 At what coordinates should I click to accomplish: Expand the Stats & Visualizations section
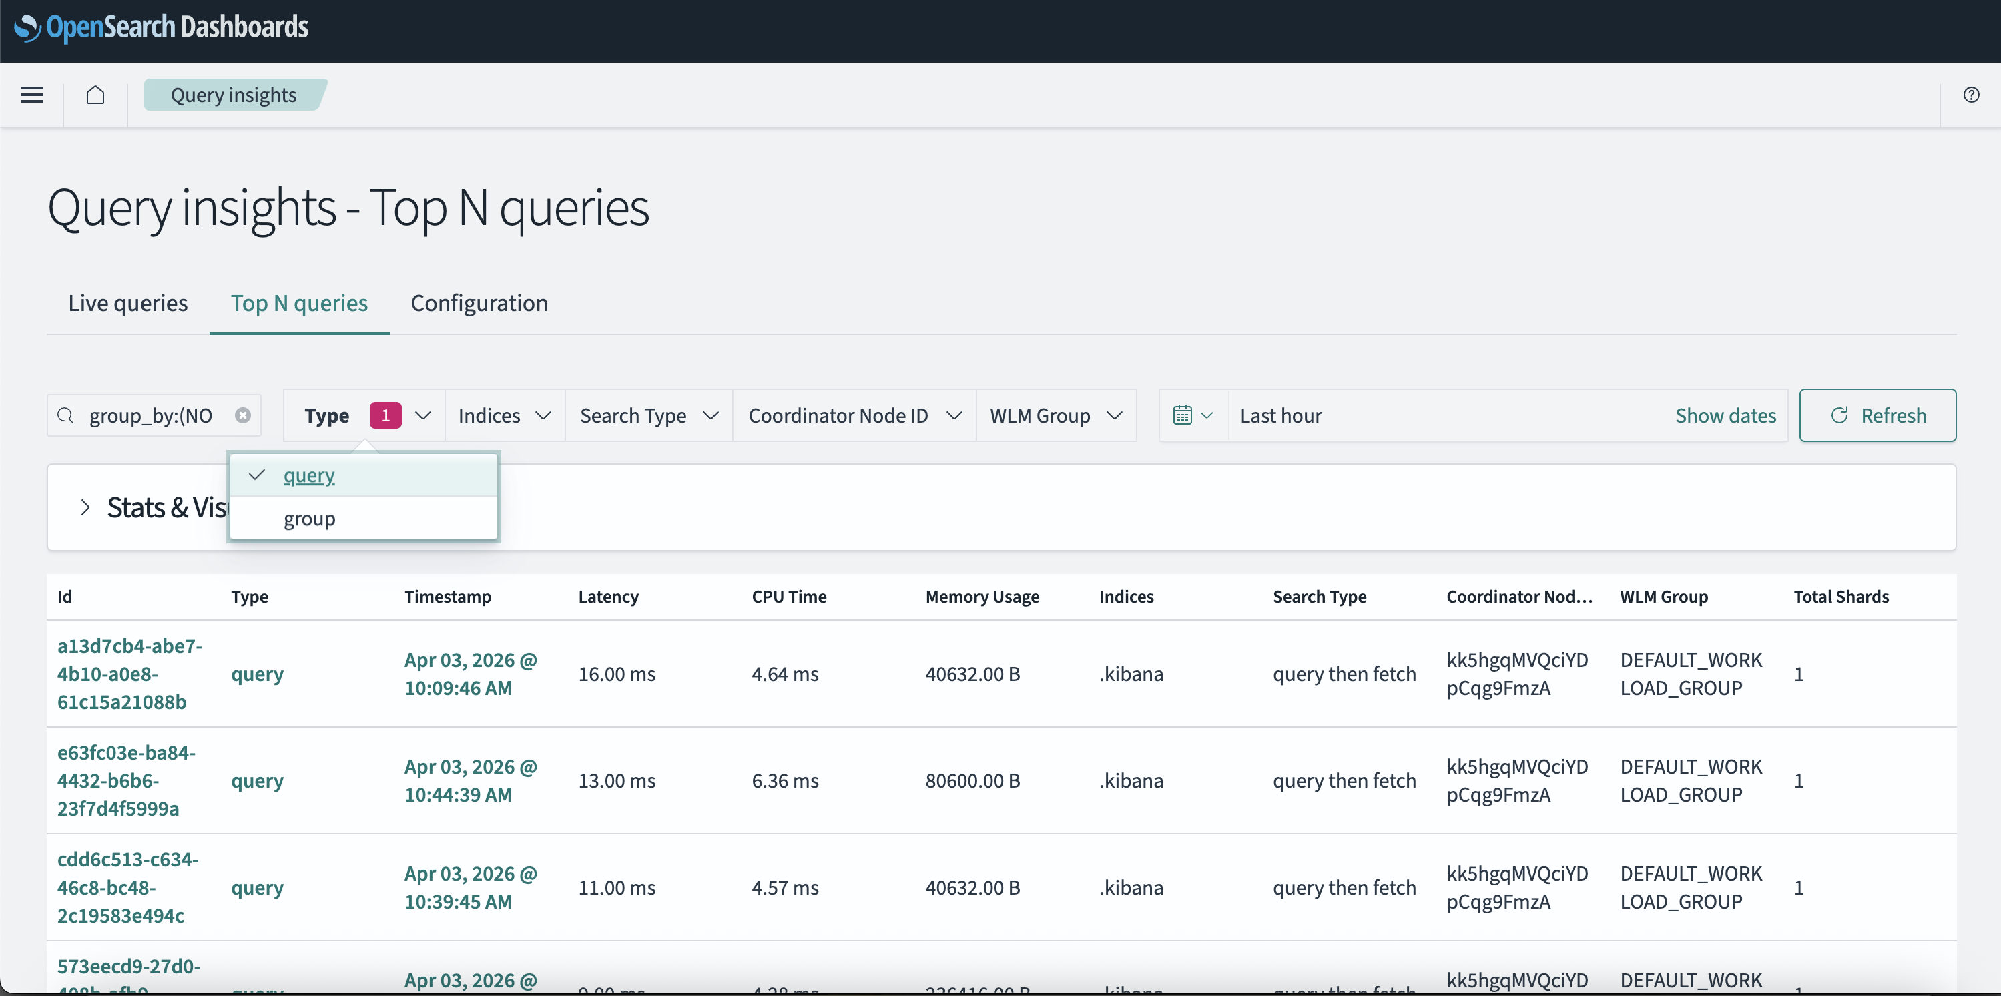(85, 507)
